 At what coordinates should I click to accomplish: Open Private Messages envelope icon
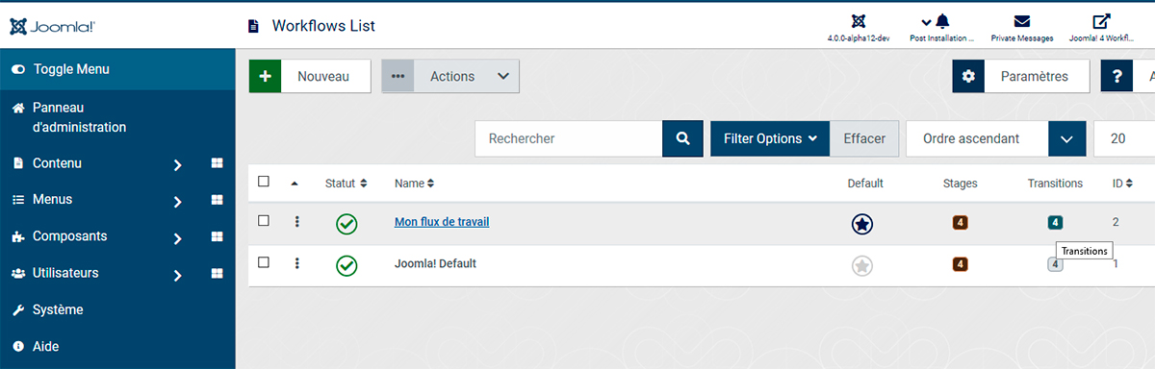(1022, 21)
